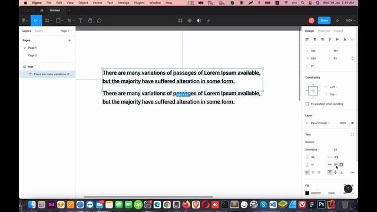Image resolution: width=377 pixels, height=212 pixels.
Task: Add a new page with plus icon
Action: (x=70, y=41)
